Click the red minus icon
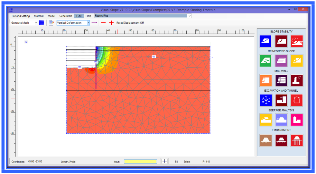This screenshot has height=174, width=316. click(103, 23)
